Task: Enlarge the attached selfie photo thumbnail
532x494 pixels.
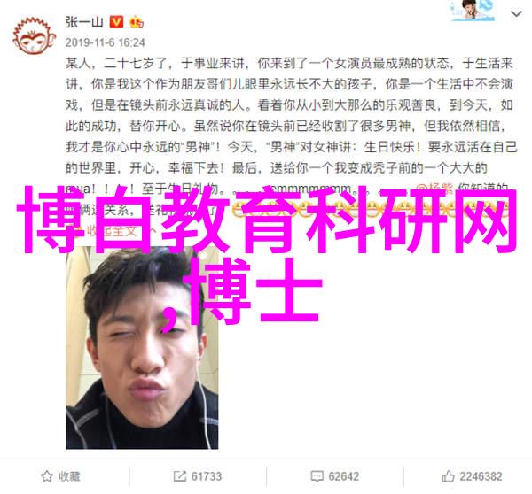Action: [x=142, y=347]
